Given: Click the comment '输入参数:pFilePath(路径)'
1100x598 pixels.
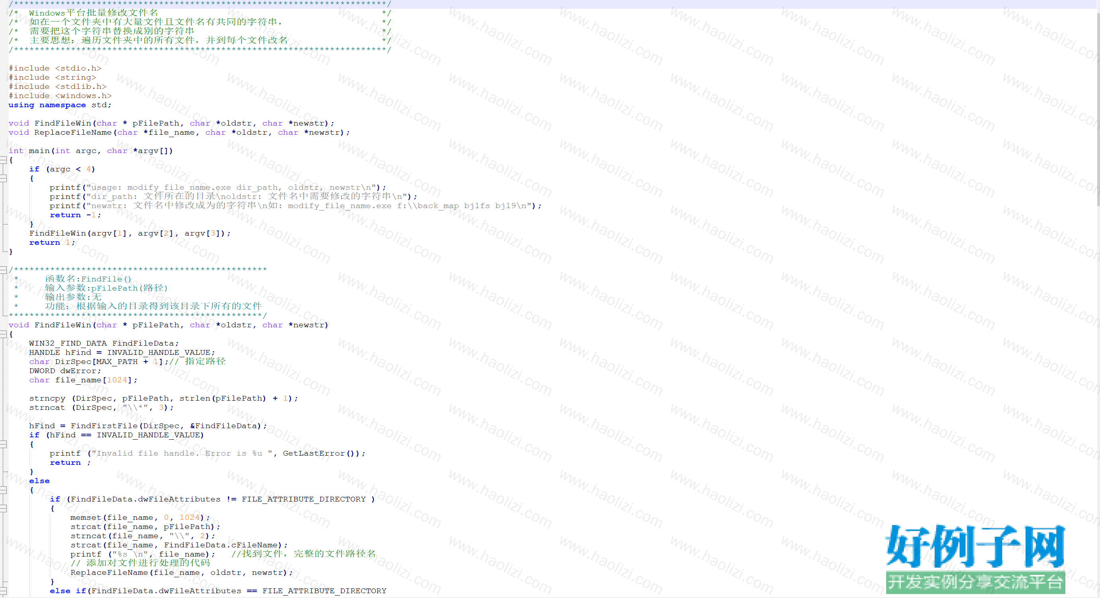Looking at the screenshot, I should pos(106,288).
